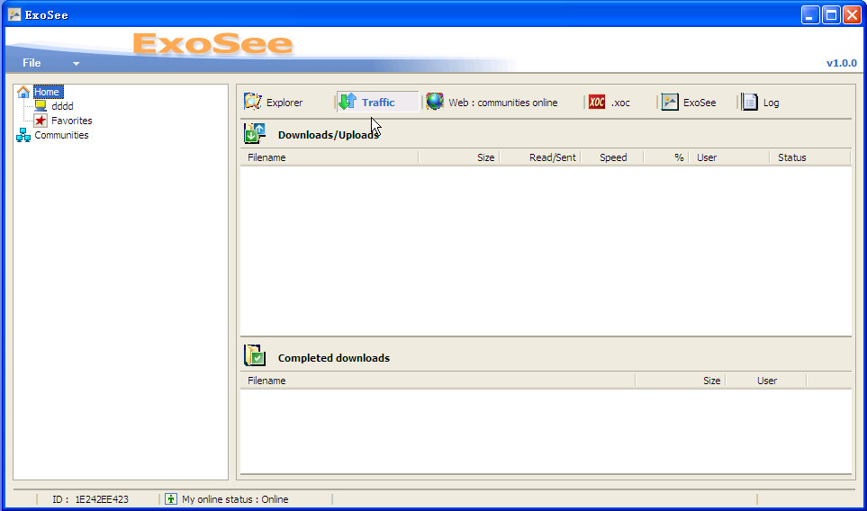The width and height of the screenshot is (867, 511).
Task: Click My online status : Online text
Action: point(235,499)
